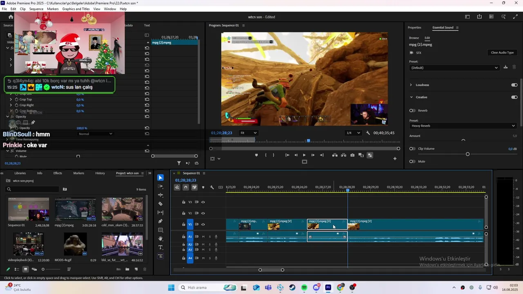Select the Track Select Forward tool
Viewport: 523px width, 294px height.
click(x=161, y=186)
